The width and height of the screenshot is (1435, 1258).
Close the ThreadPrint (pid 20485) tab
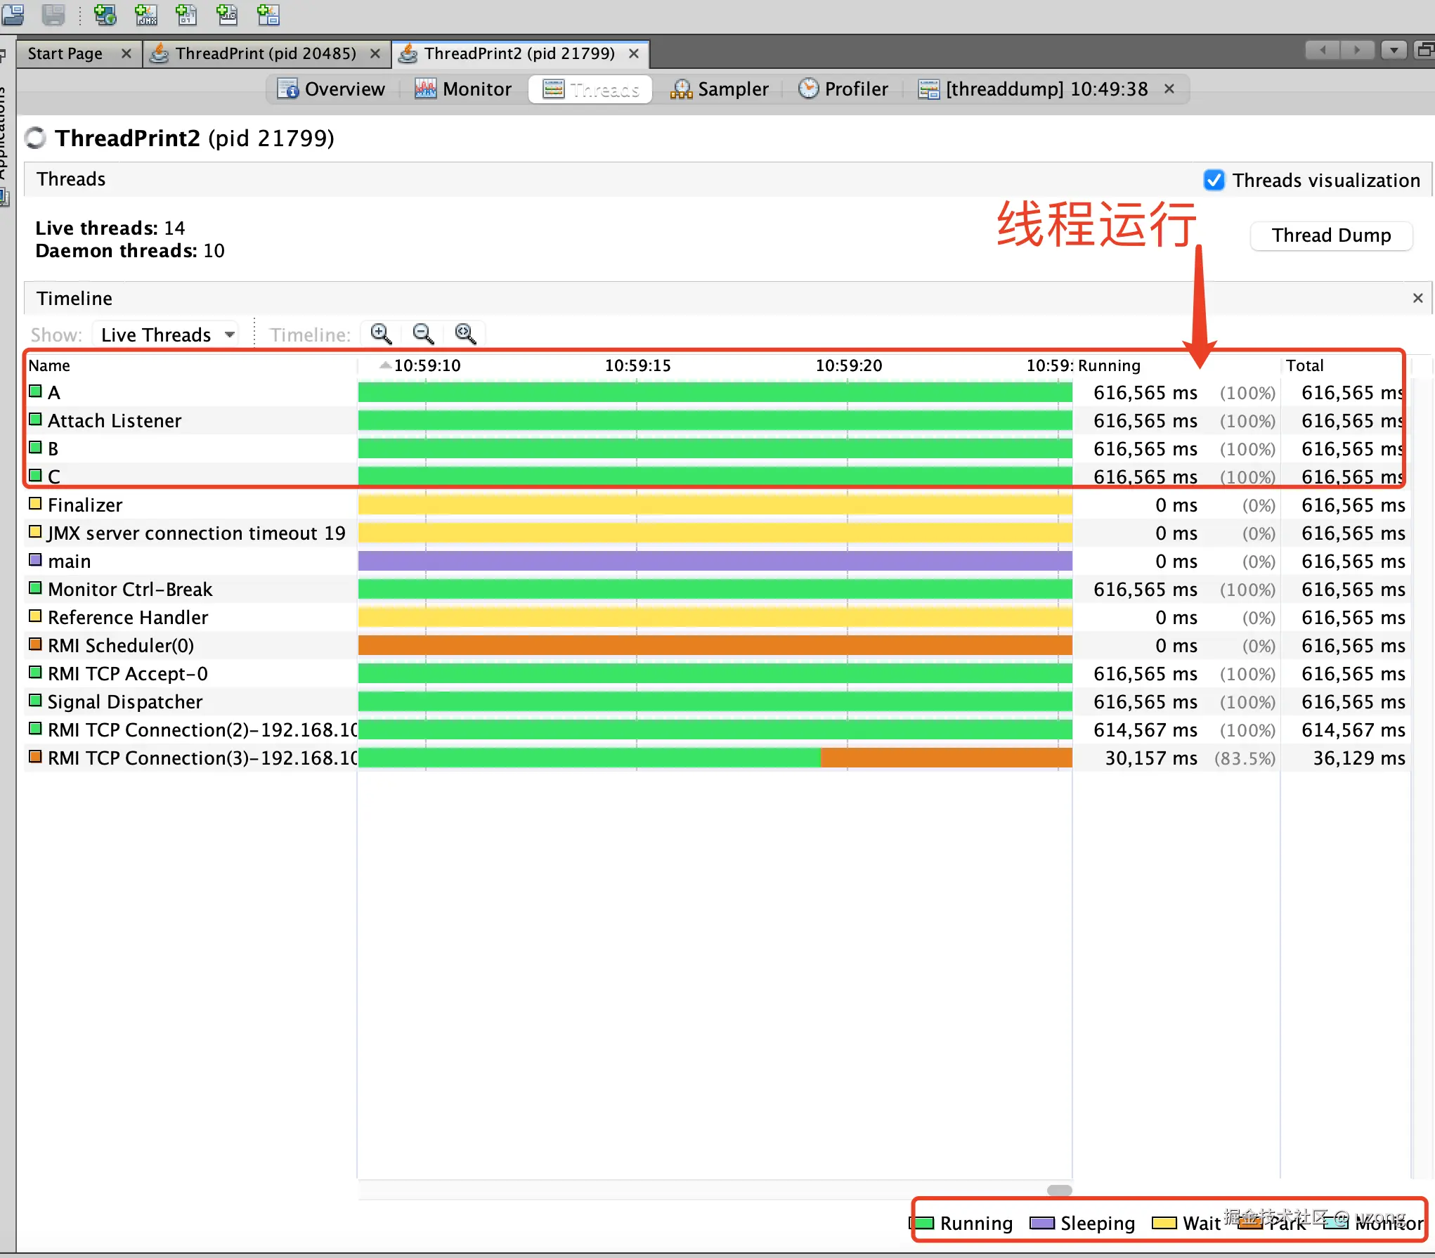point(375,53)
